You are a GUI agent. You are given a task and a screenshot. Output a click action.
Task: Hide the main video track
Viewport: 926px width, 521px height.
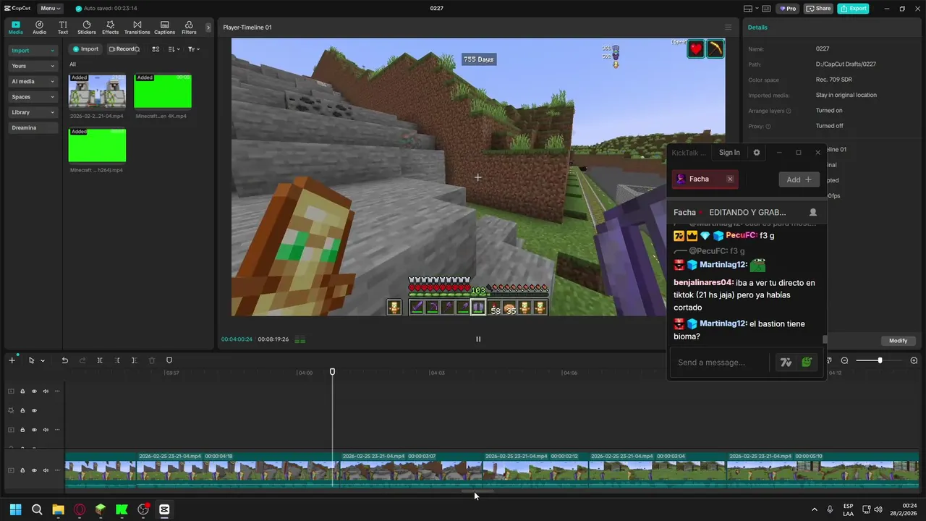click(34, 470)
